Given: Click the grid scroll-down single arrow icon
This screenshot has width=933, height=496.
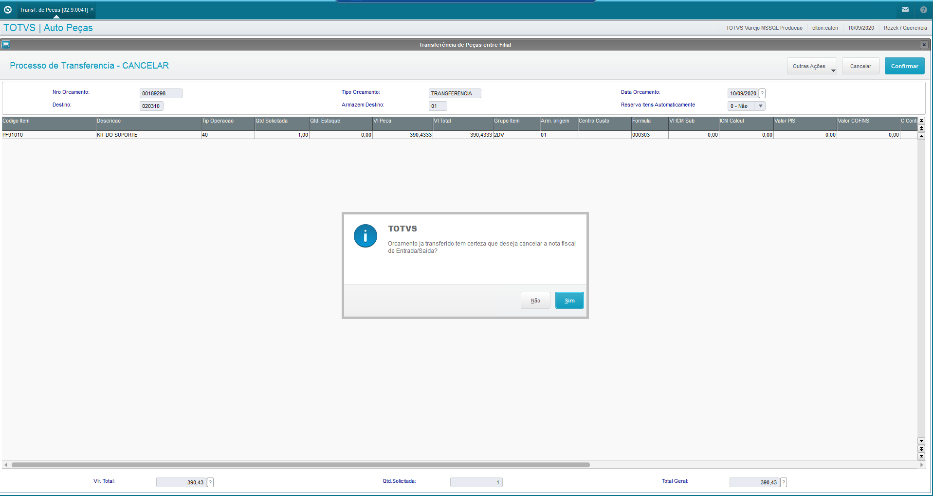Looking at the screenshot, I should point(921,441).
